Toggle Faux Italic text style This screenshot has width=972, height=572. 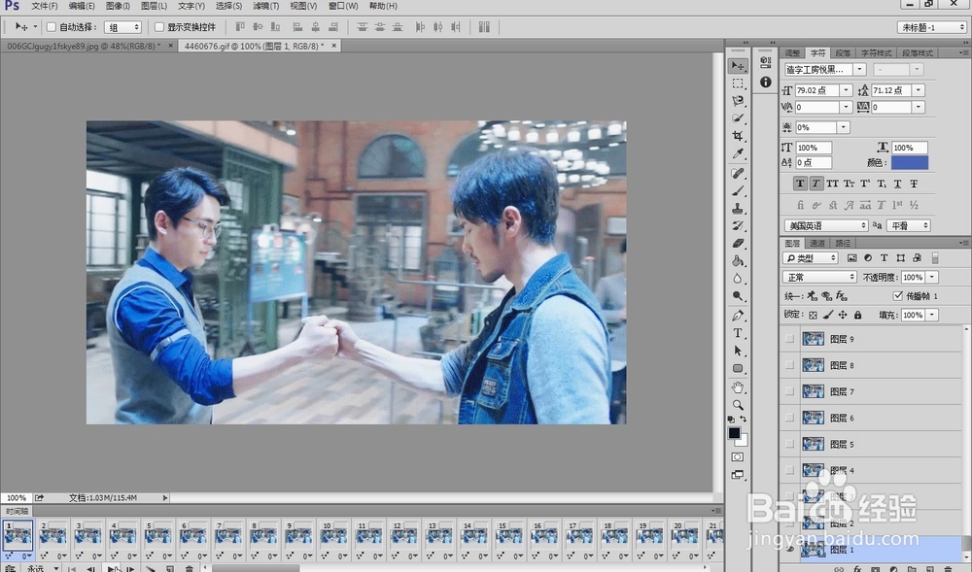point(816,184)
